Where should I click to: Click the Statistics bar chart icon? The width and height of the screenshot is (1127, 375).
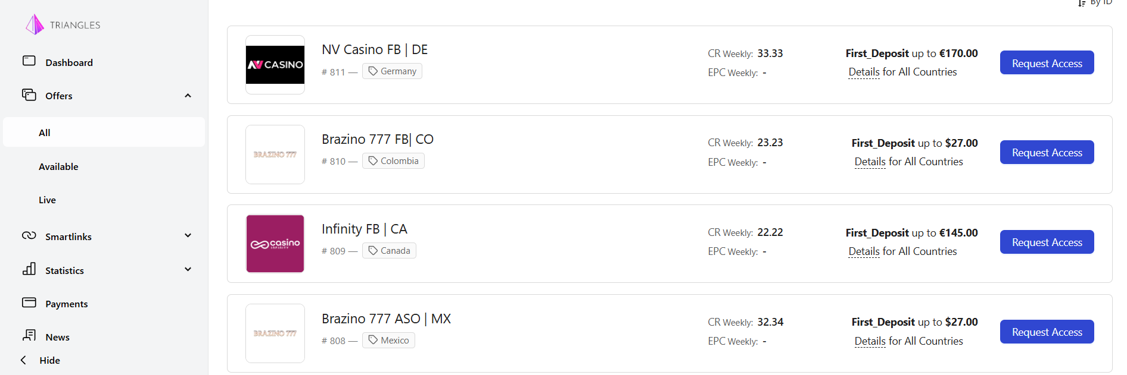point(29,269)
